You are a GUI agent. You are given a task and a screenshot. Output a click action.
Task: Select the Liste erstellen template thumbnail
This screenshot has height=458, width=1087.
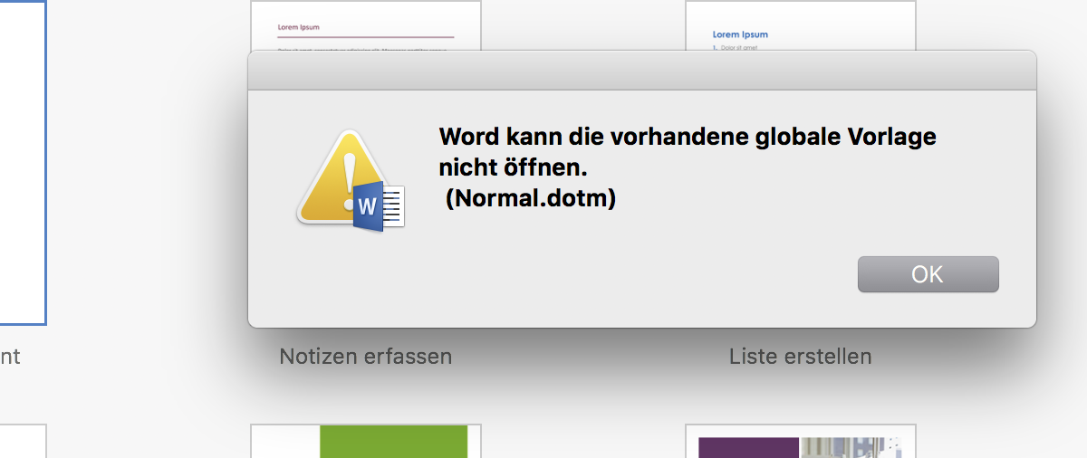pyautogui.click(x=801, y=25)
